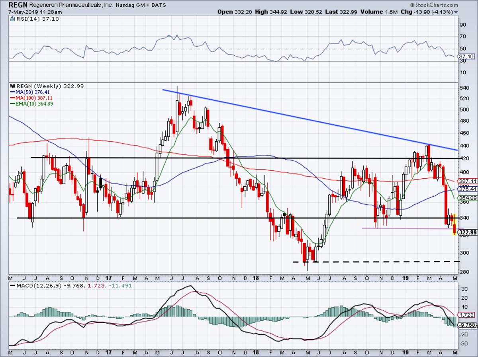
Task: Click the red MA(100) legend line swatch
Action: (12, 98)
